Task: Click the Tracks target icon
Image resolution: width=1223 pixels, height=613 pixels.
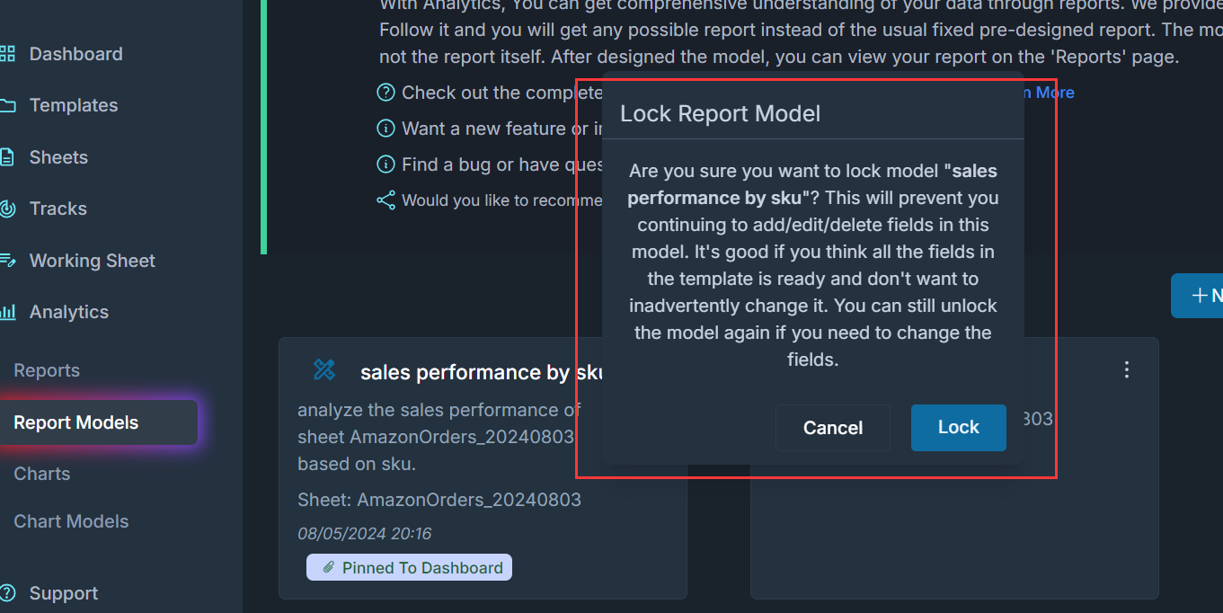Action: click(7, 209)
